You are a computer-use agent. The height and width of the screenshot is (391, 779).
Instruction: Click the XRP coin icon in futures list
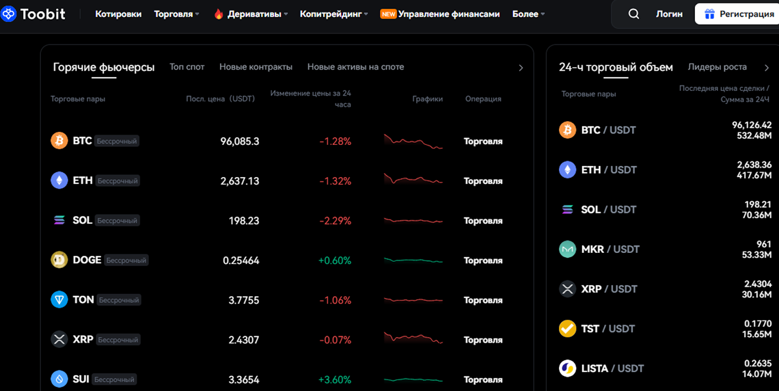pyautogui.click(x=59, y=339)
